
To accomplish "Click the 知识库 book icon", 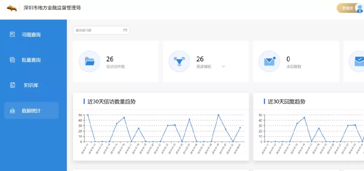I will [x=12, y=85].
